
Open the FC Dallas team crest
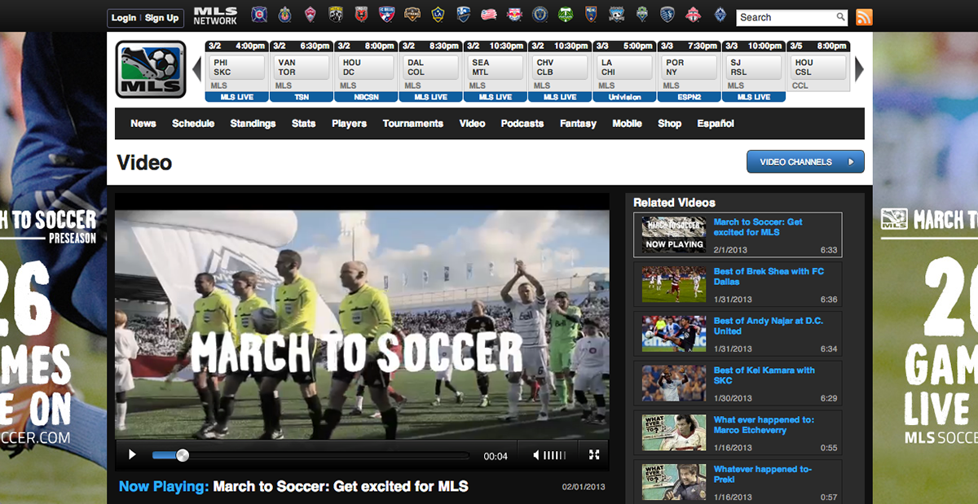(386, 14)
